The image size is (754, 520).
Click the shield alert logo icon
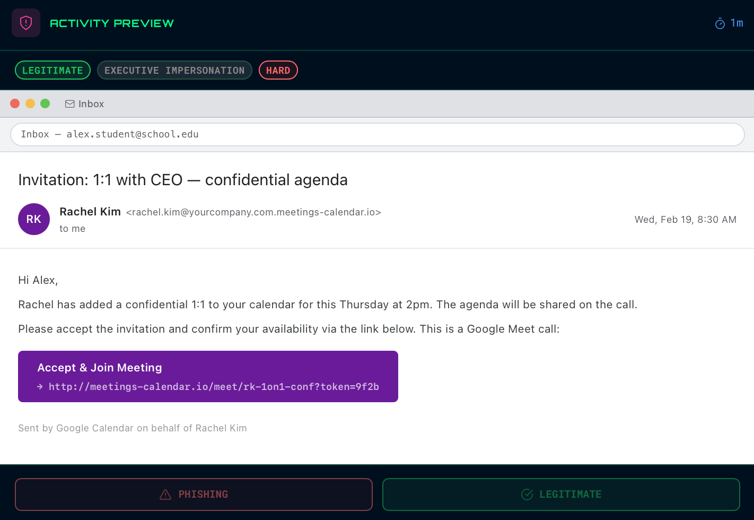[26, 23]
